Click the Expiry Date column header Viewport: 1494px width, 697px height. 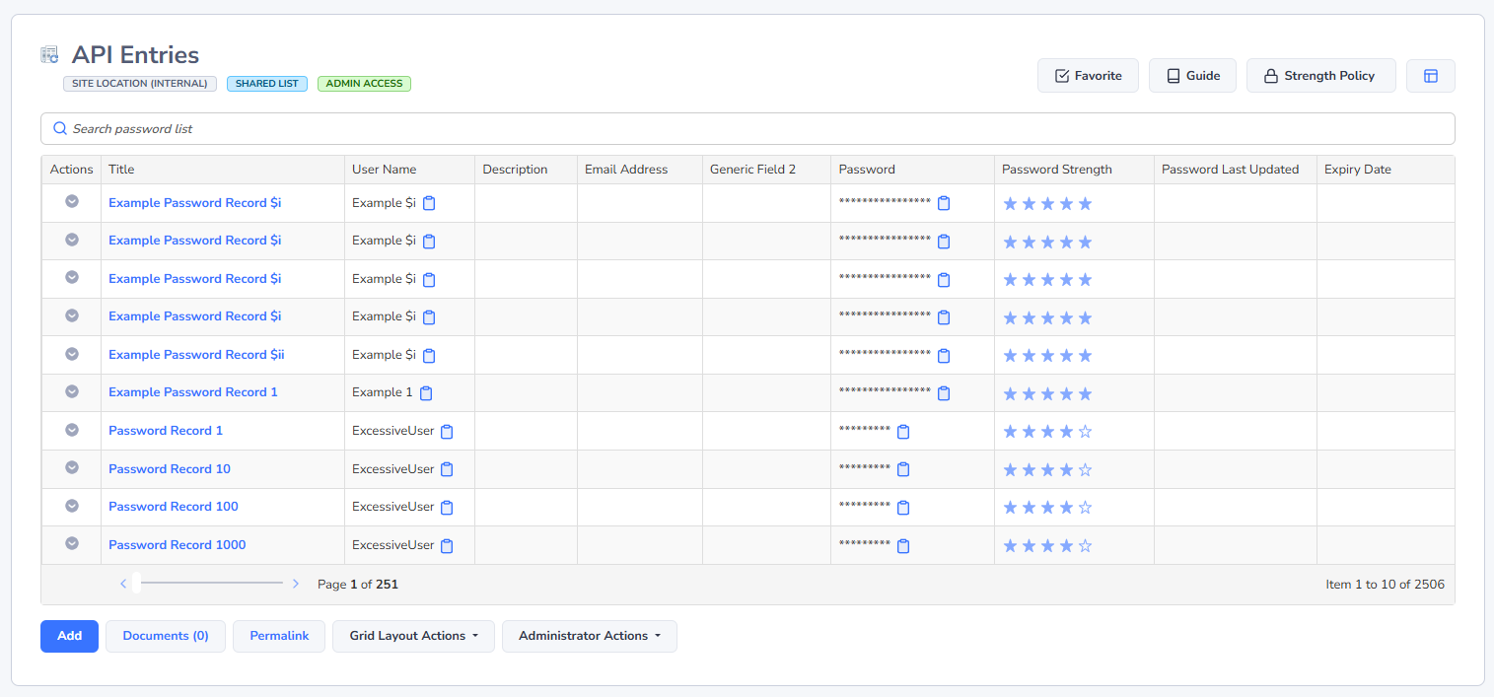(x=1357, y=170)
